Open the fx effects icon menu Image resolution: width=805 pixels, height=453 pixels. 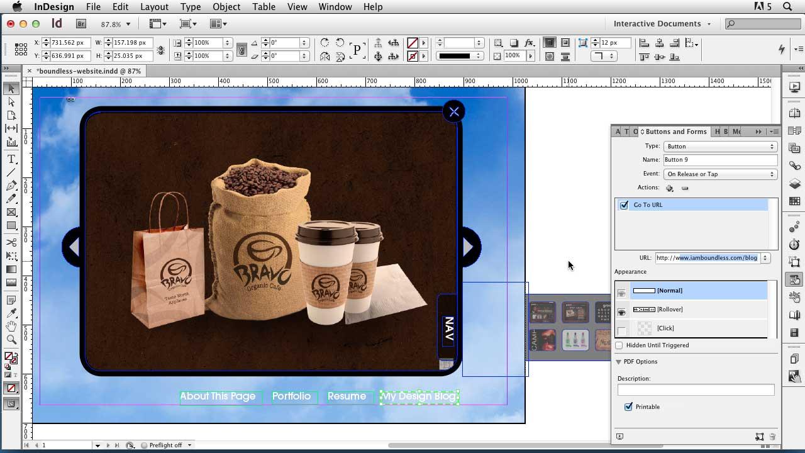(530, 43)
